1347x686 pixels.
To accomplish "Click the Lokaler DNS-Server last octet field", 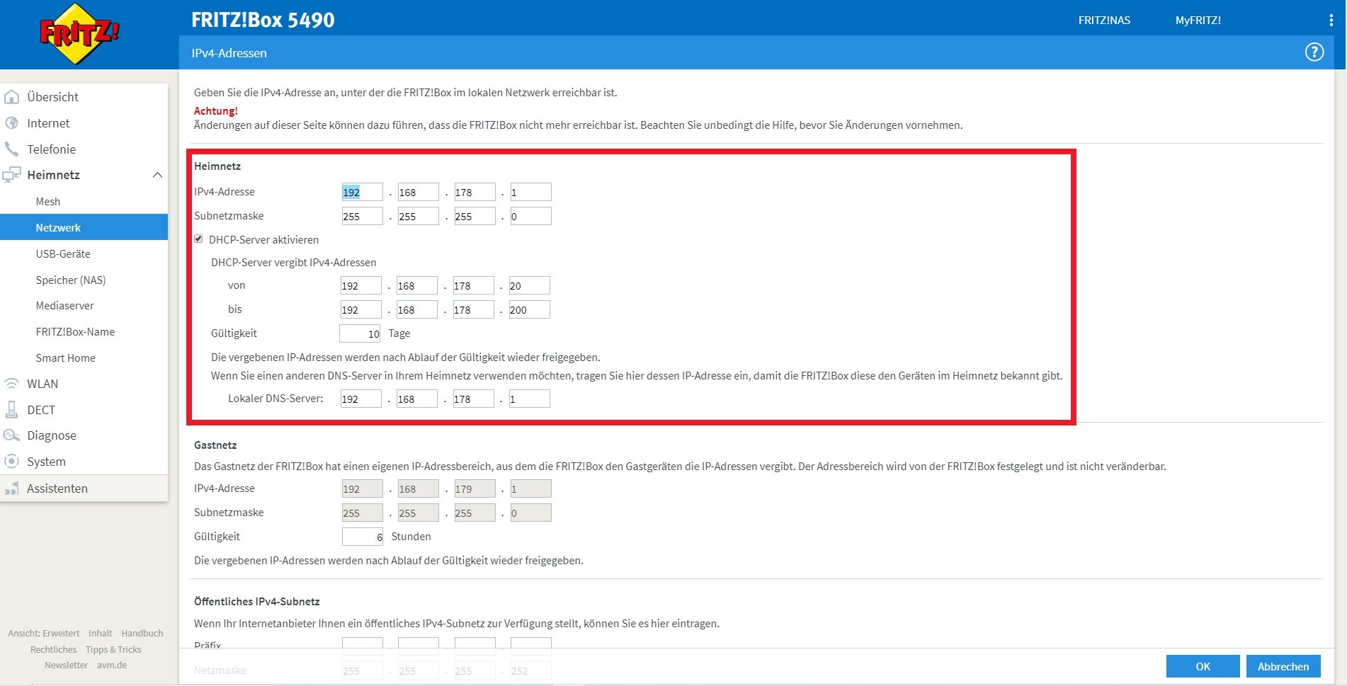I will point(529,399).
